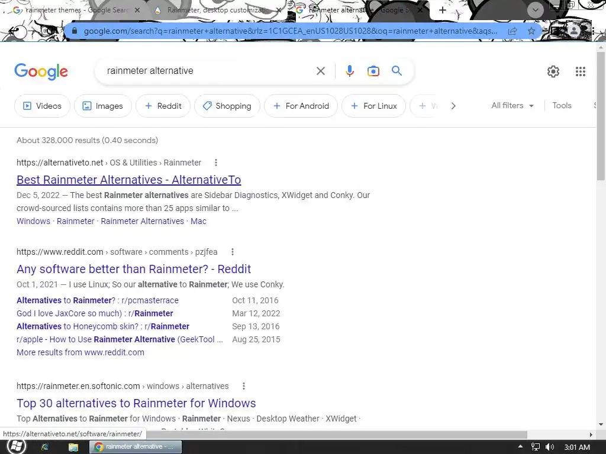This screenshot has width=606, height=454.
Task: Go to Google home via the logo
Action: point(41,72)
